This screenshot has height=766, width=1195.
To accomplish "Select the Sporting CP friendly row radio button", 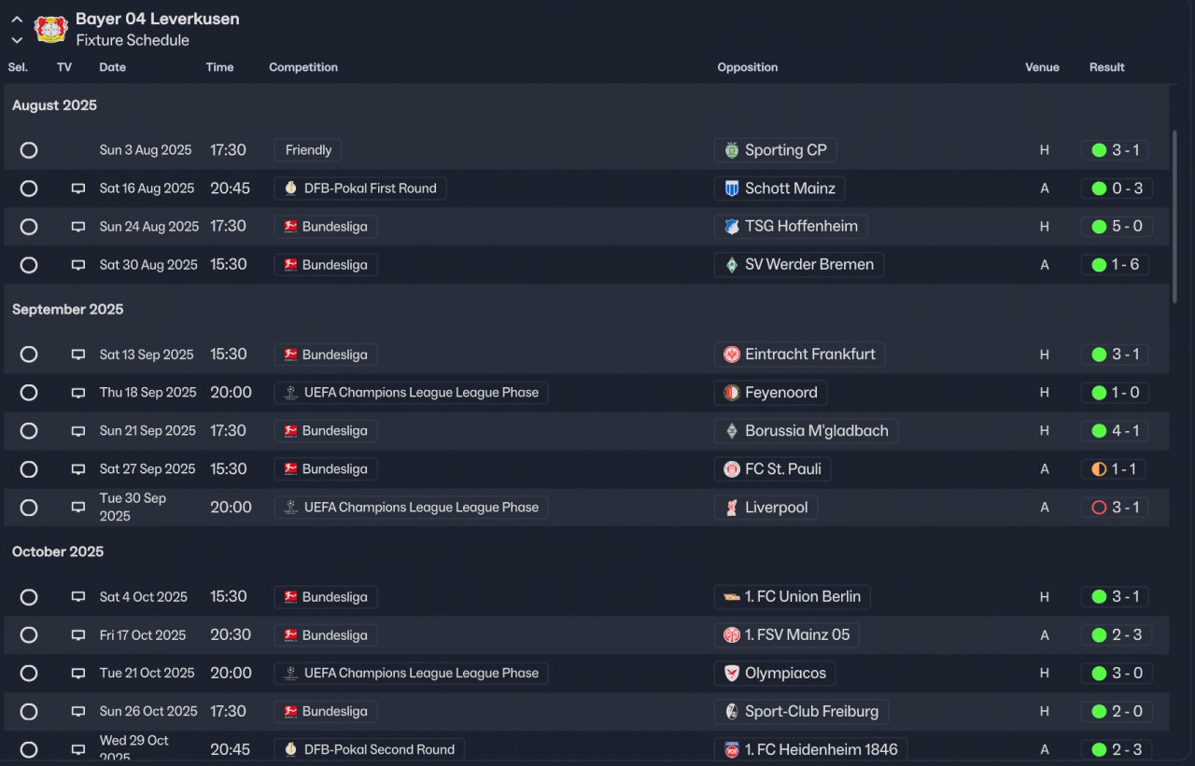I will [x=29, y=150].
